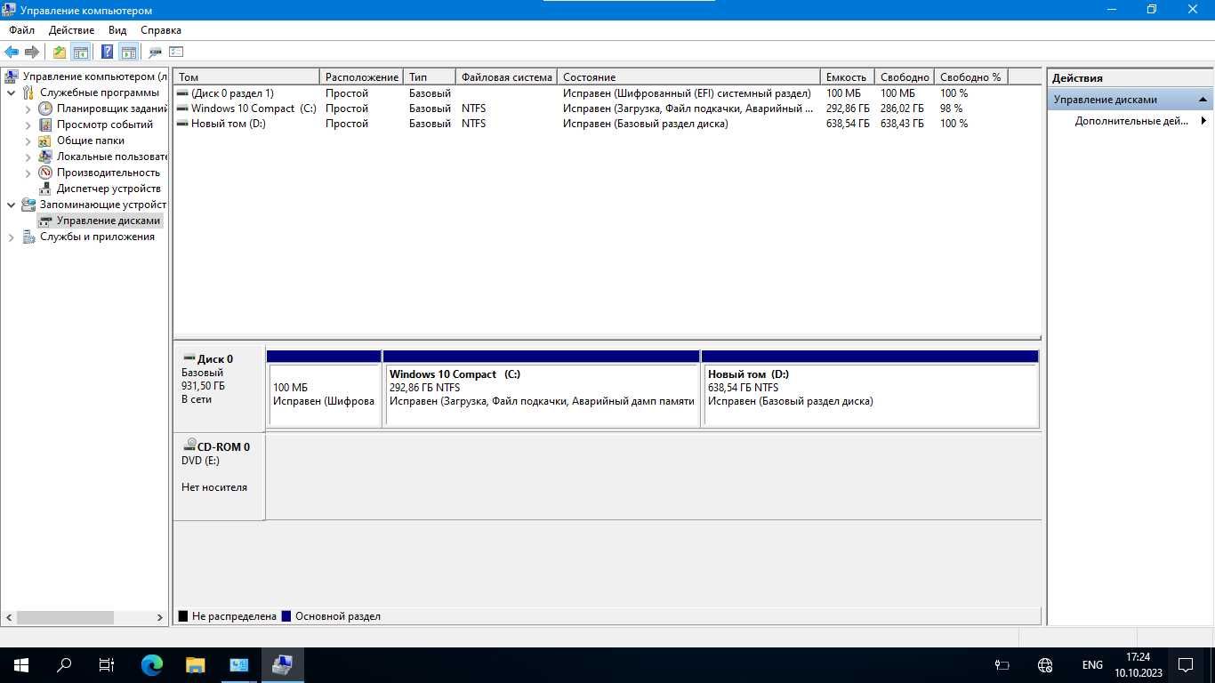The height and width of the screenshot is (683, 1215).
Task: Toggle the Show/Hide Action Pane button
Action: click(x=129, y=52)
